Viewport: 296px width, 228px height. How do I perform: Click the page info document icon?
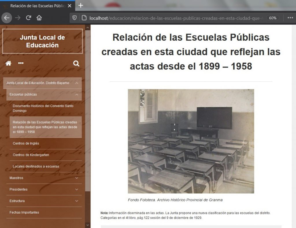point(84,18)
